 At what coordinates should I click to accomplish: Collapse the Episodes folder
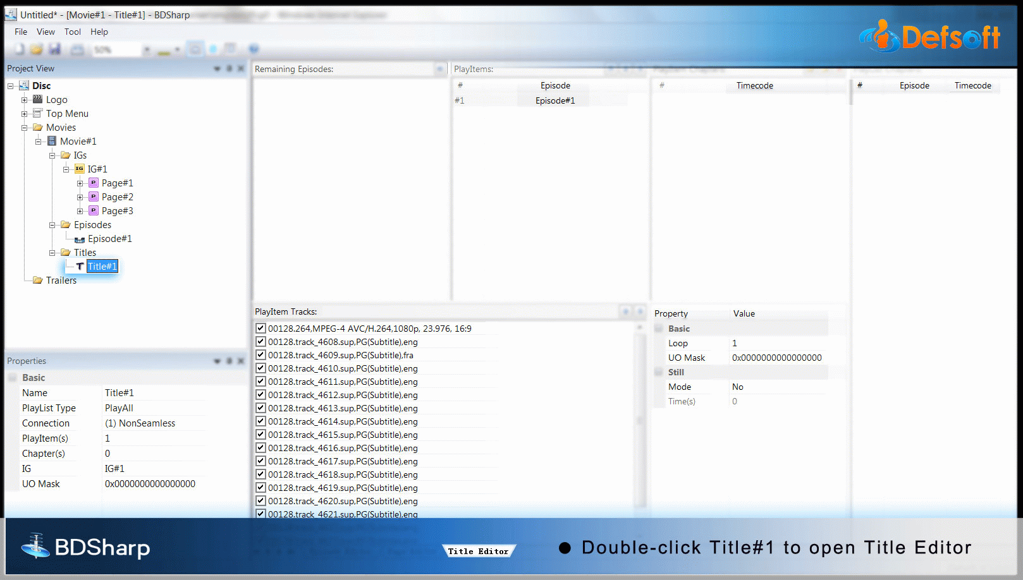click(52, 225)
